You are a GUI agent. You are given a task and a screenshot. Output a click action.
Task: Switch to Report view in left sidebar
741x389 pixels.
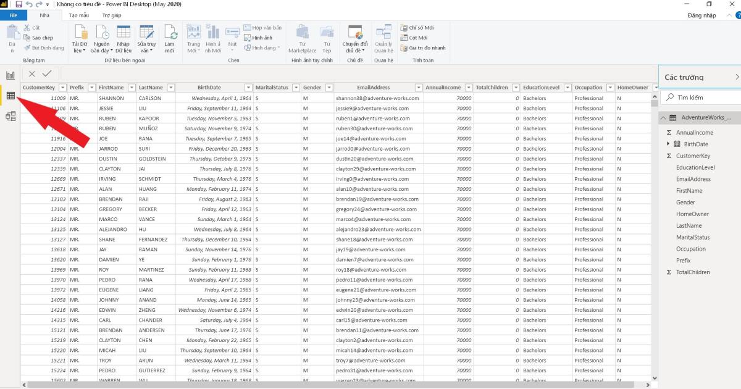(10, 75)
